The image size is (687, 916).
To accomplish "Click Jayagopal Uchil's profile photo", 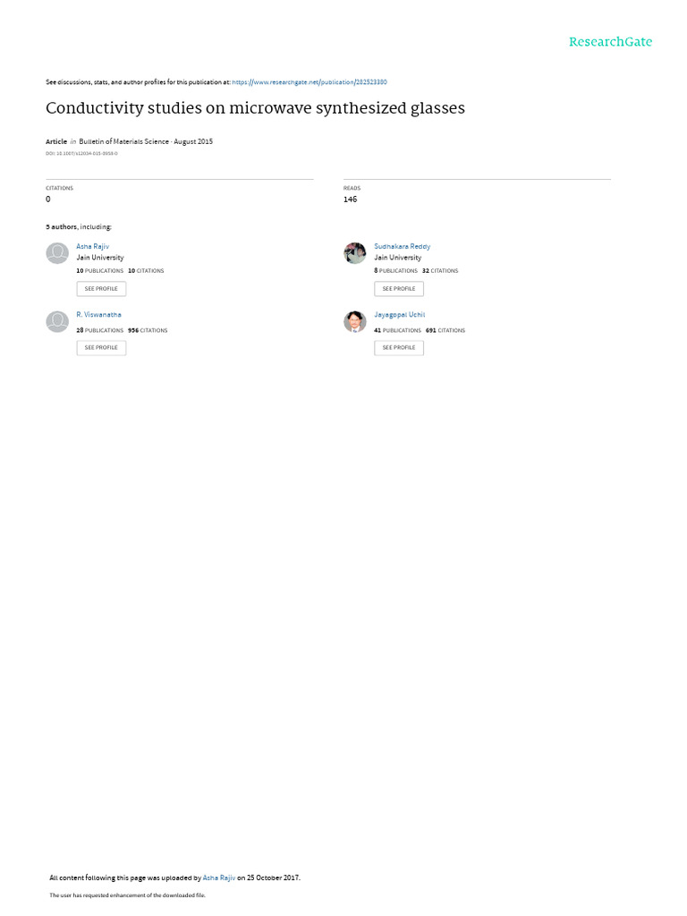I will 355,322.
